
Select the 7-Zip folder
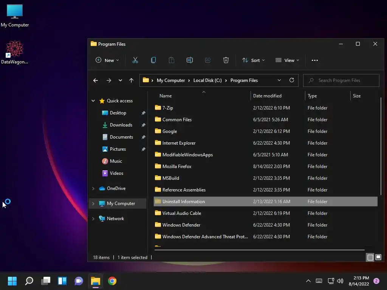(266, 108)
